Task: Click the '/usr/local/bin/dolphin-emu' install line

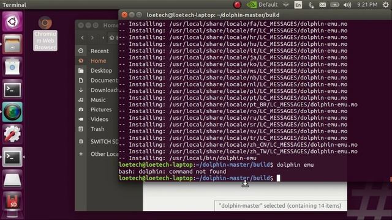Action: [187, 158]
